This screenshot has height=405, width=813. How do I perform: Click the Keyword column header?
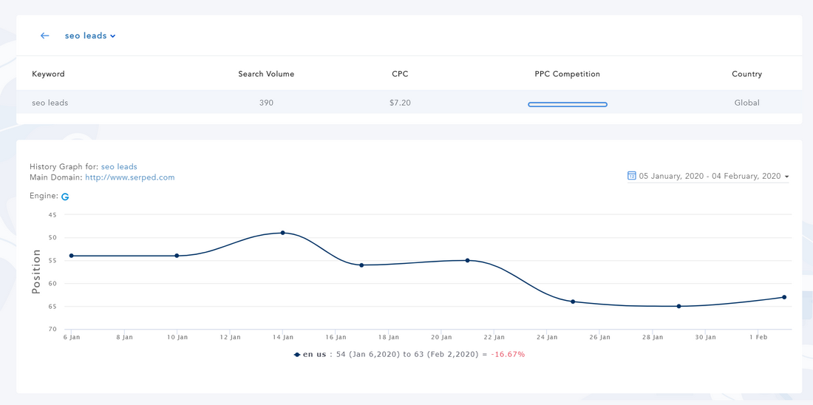[48, 74]
